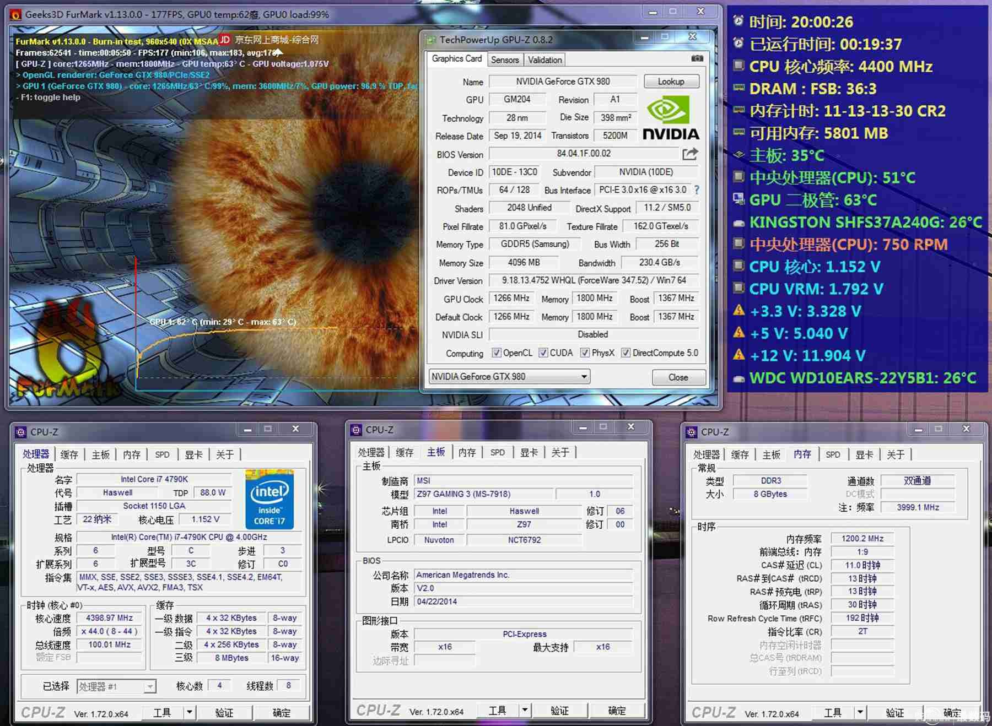Switch to the Validation tab in GPU-Z

click(x=544, y=60)
